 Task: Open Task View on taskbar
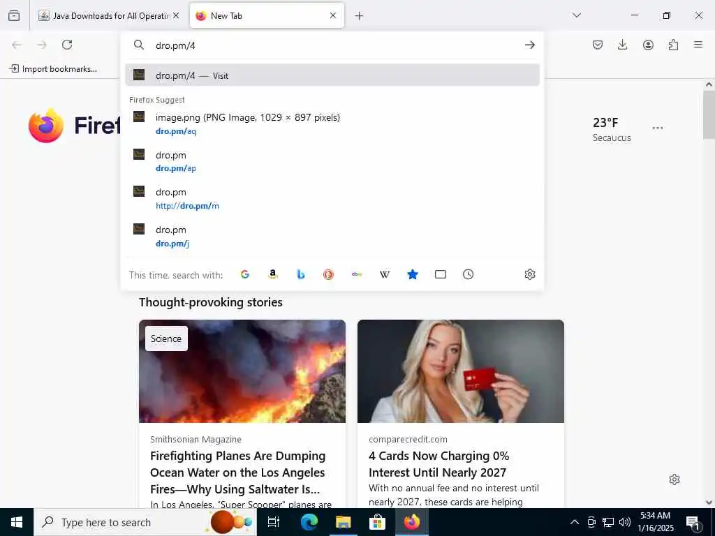tap(273, 522)
